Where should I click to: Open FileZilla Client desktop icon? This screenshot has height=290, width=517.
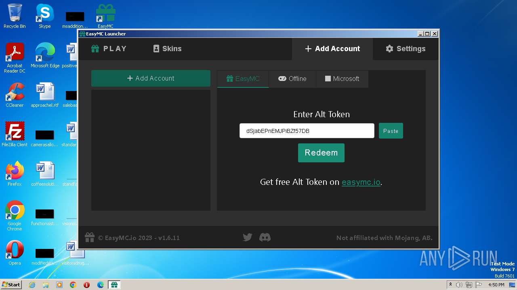(15, 135)
